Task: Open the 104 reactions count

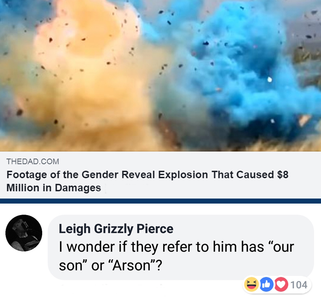Action: click(299, 285)
